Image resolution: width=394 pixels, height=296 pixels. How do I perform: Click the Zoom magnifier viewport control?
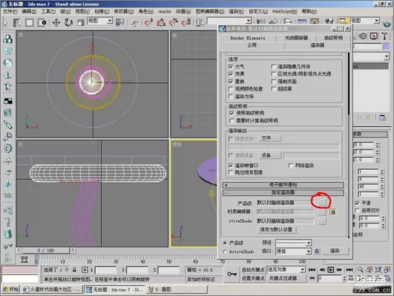tap(360, 270)
